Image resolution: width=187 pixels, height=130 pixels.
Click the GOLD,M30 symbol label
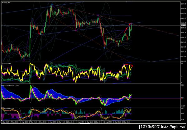tap(7, 3)
